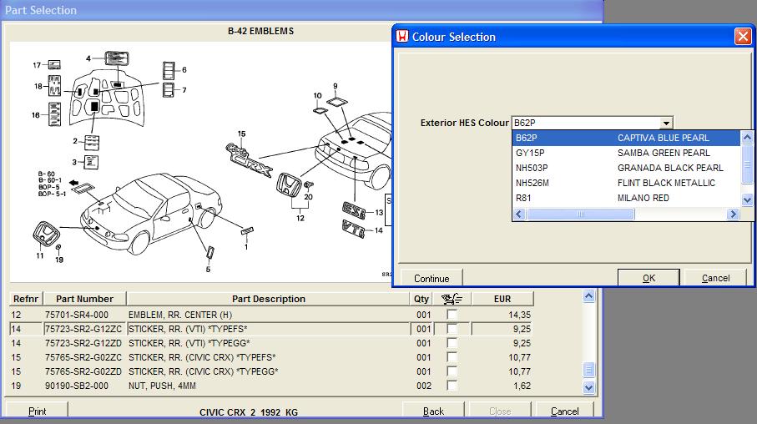This screenshot has height=424, width=757.
Task: Click the Part Number column header
Action: tap(84, 299)
